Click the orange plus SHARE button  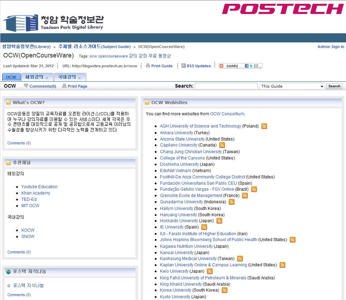pyautogui.click(x=229, y=66)
